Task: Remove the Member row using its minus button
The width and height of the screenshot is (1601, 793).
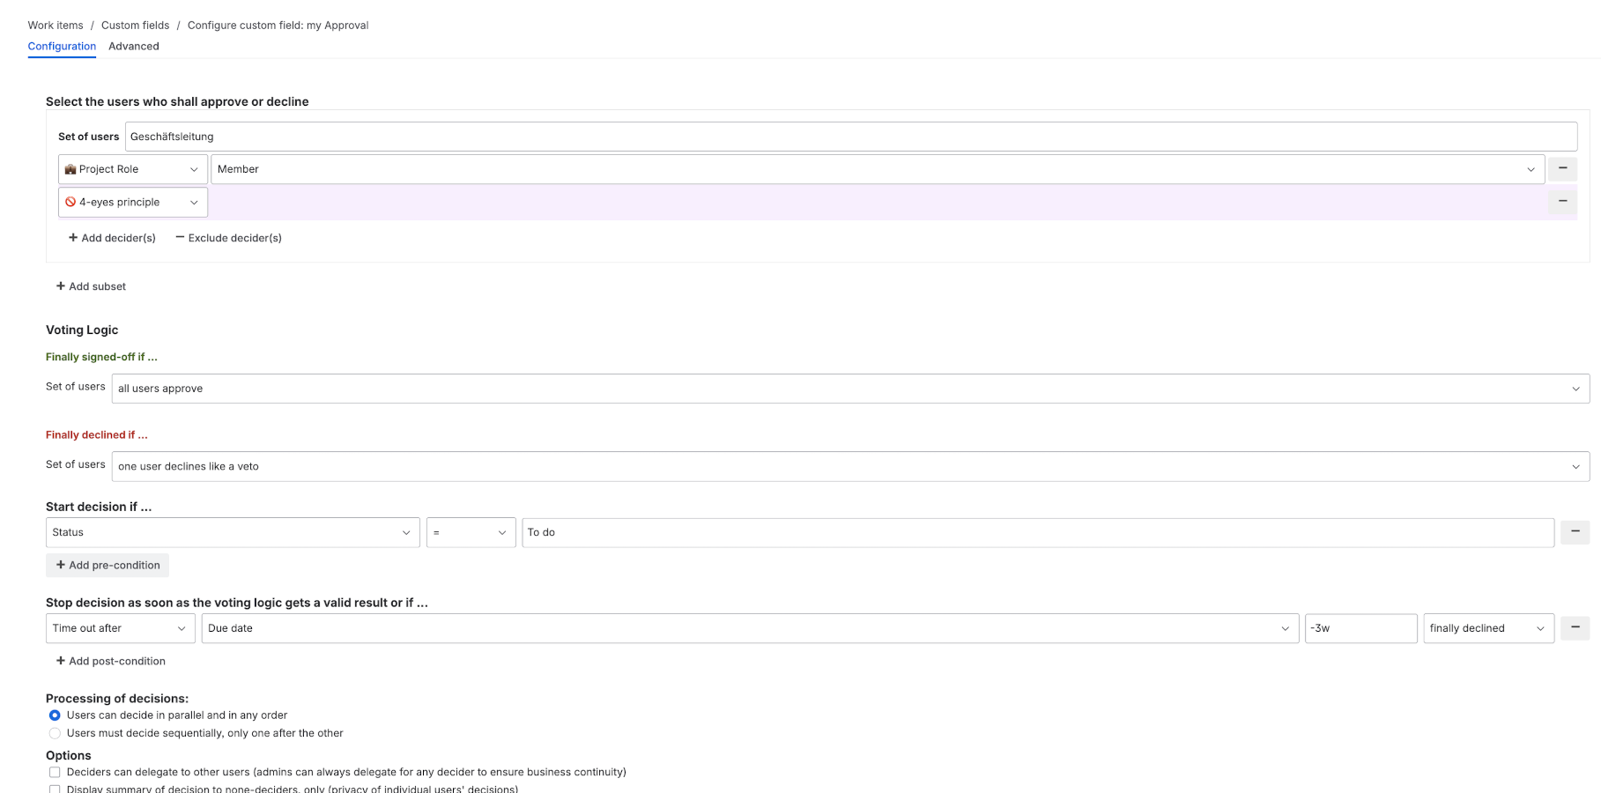Action: pyautogui.click(x=1562, y=168)
